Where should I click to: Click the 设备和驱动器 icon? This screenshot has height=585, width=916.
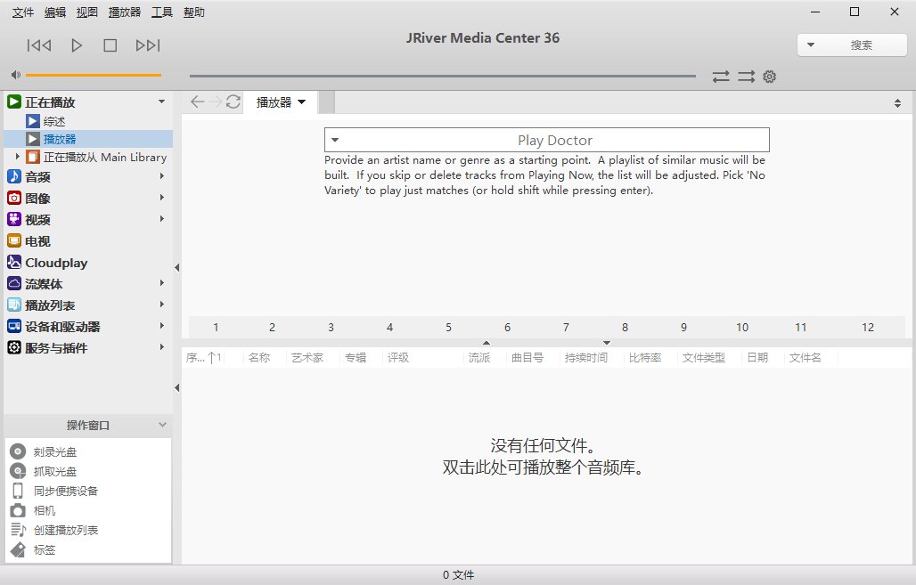coord(14,327)
